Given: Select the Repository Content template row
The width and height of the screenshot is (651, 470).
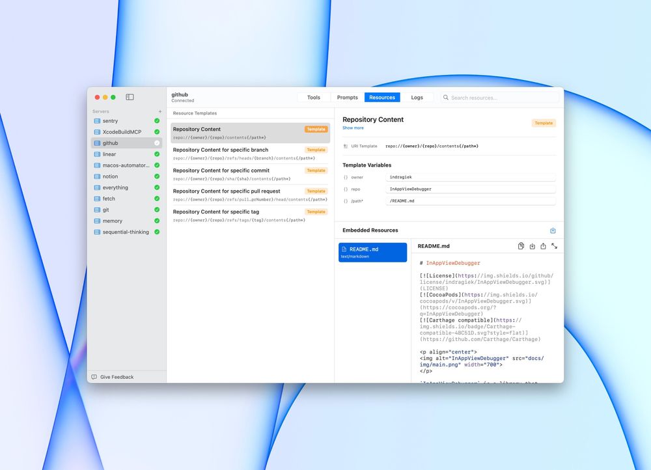Looking at the screenshot, I should coord(251,133).
